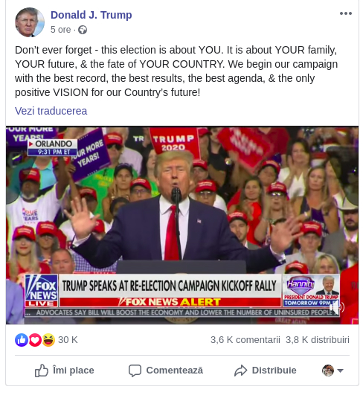Click the speech bubble Comentează icon

click(x=135, y=371)
